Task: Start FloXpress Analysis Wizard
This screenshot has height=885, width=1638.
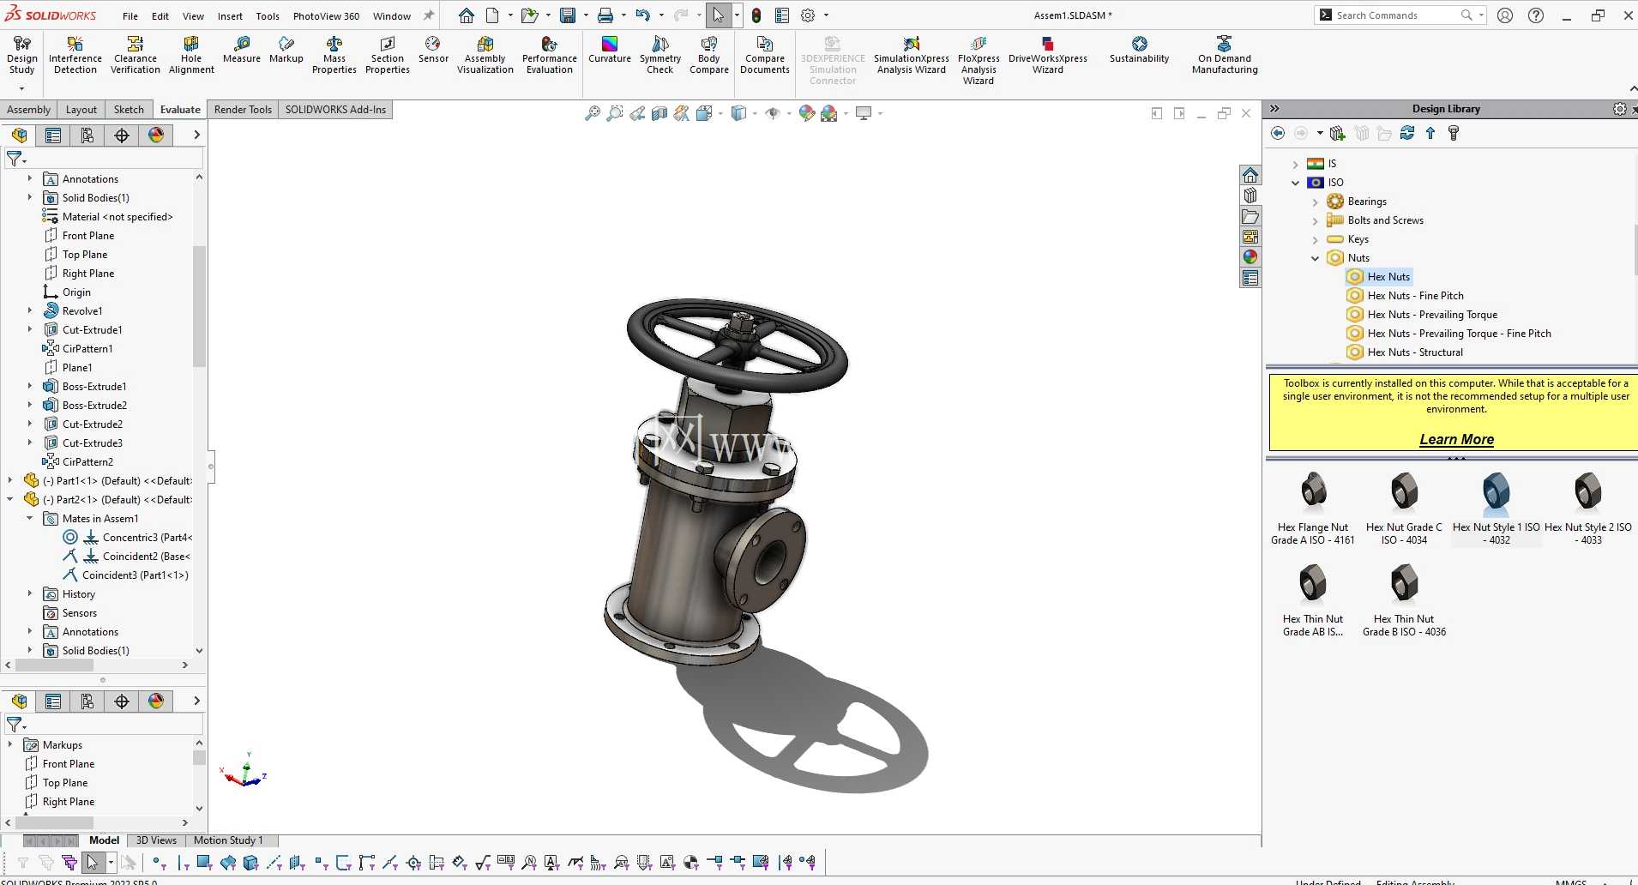Action: [979, 60]
